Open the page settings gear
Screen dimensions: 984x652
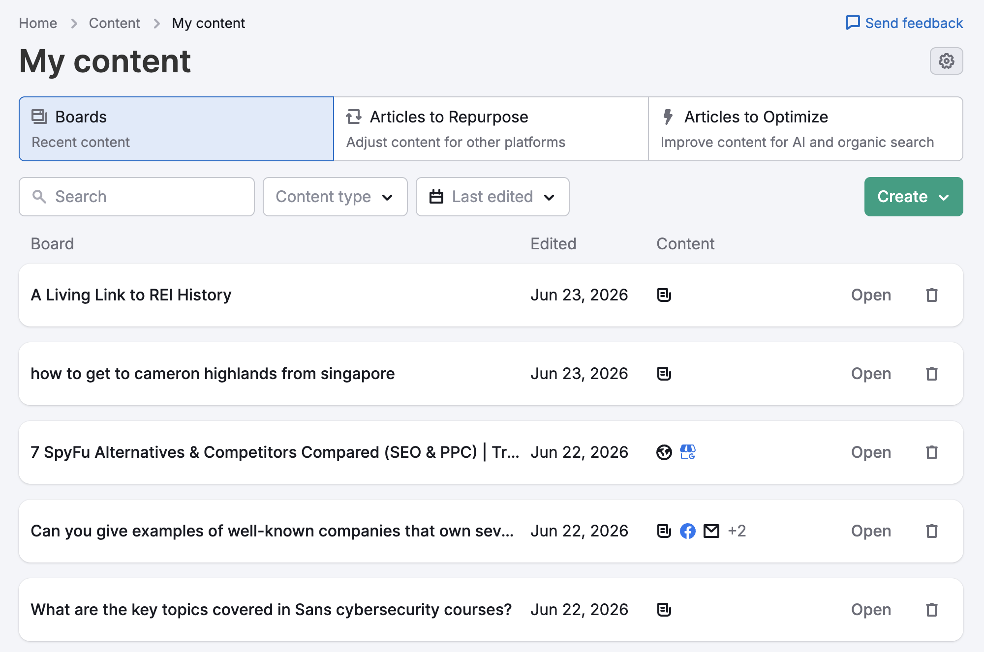(x=946, y=61)
